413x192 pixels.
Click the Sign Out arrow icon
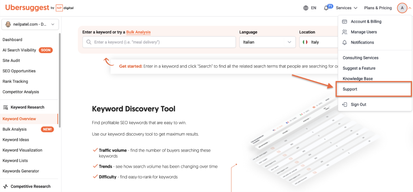tap(344, 105)
